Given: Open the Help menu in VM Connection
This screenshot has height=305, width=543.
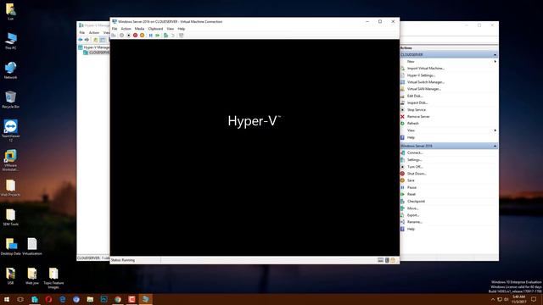Looking at the screenshot, I should pos(181,29).
